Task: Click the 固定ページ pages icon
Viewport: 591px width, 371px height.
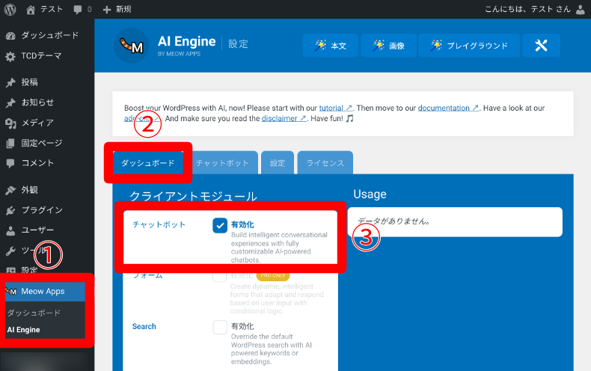Action: (x=10, y=144)
